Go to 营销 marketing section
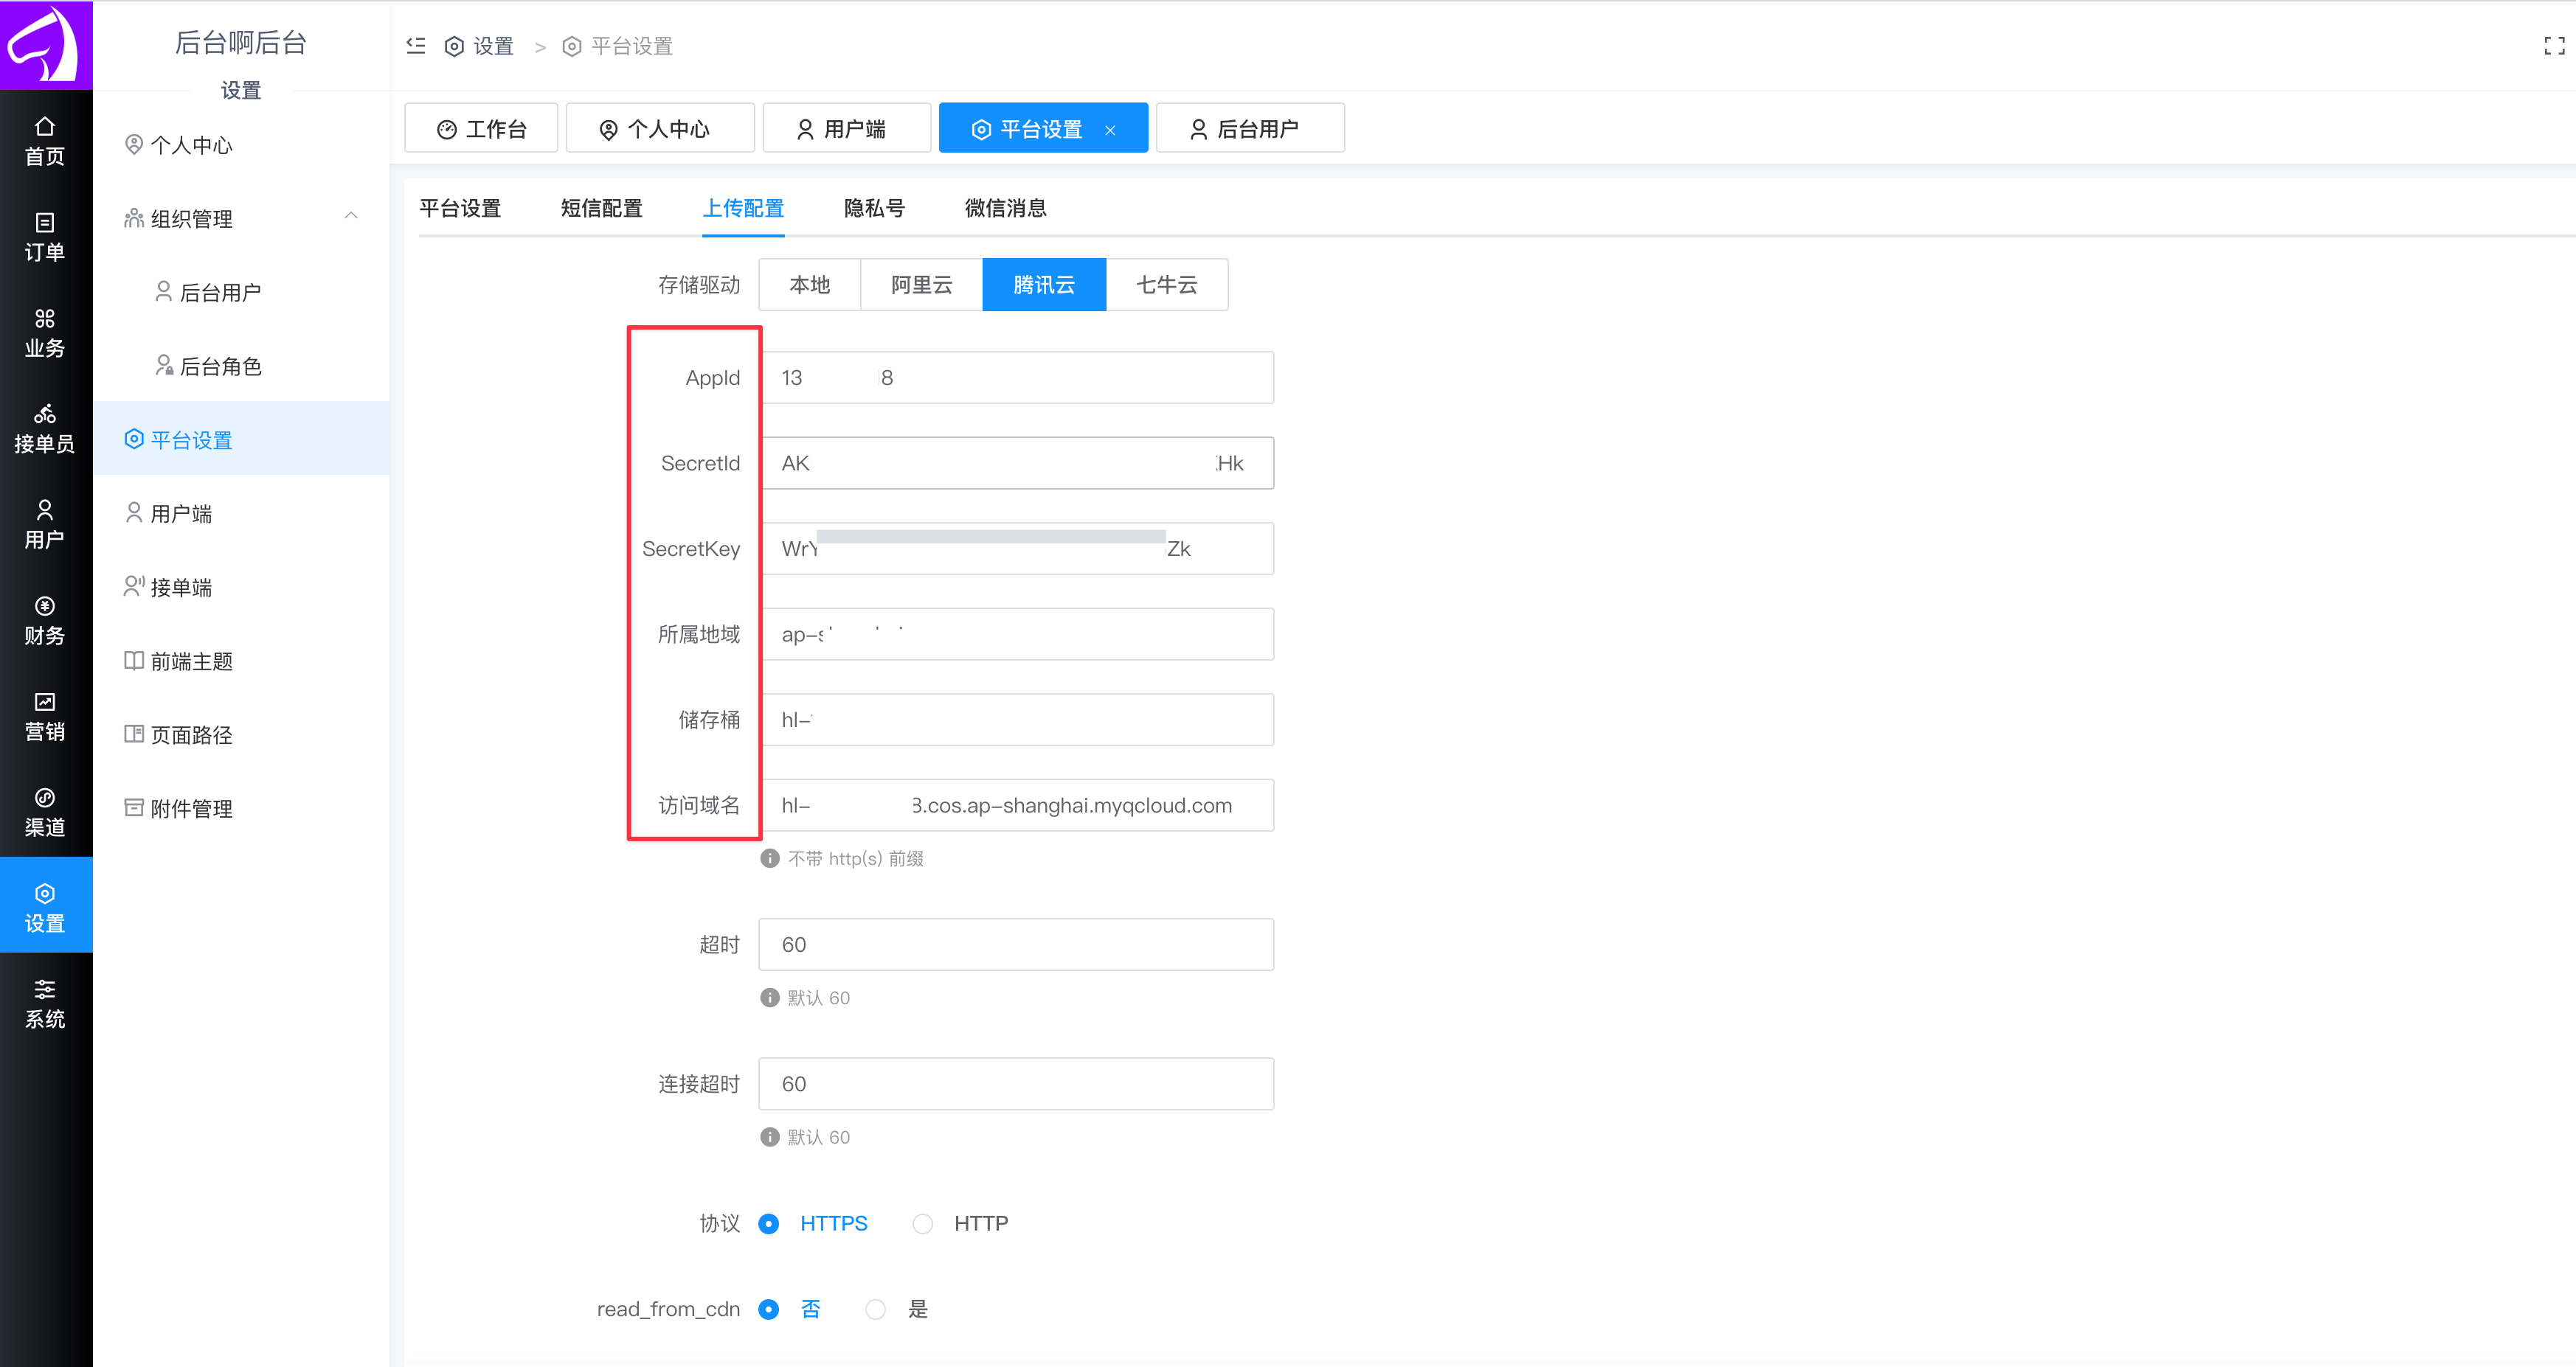This screenshot has height=1367, width=2576. pyautogui.click(x=45, y=717)
